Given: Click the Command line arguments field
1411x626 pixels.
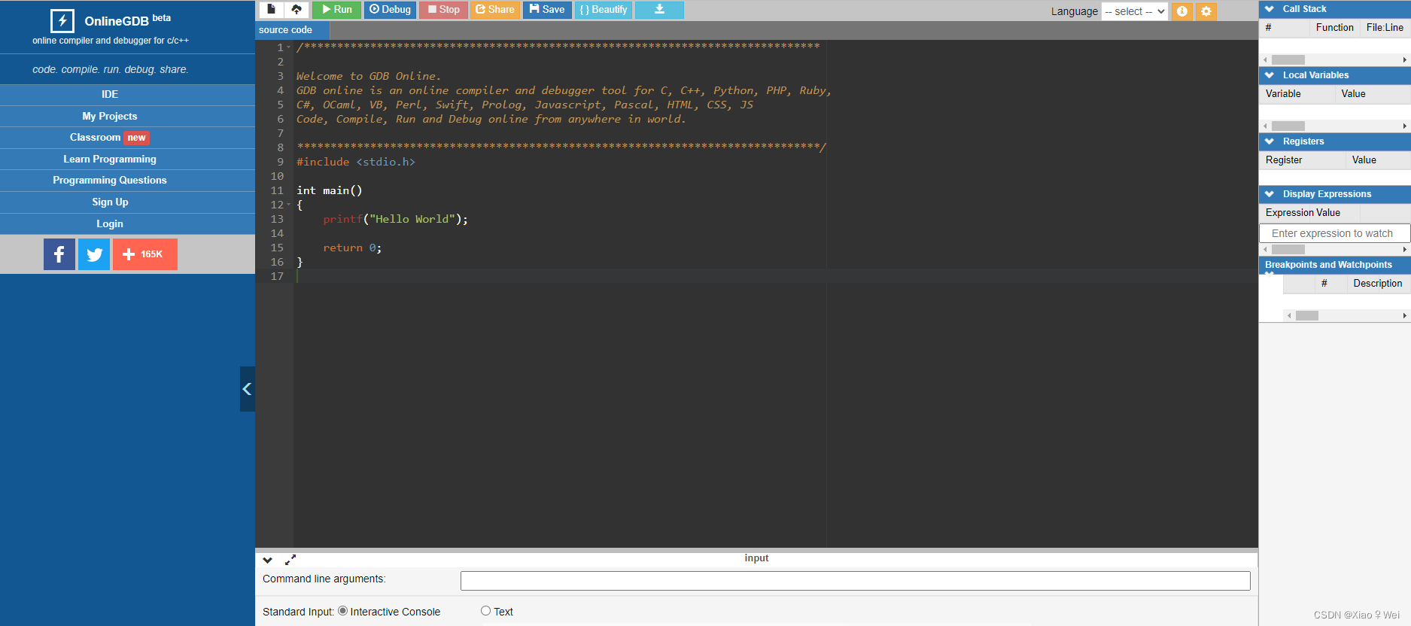Looking at the screenshot, I should (x=855, y=581).
